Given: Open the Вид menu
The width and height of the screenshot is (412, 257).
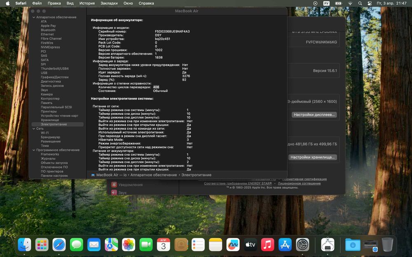Looking at the screenshot, I should coord(70,3).
